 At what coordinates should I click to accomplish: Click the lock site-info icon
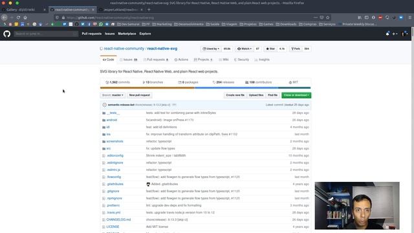[63, 17]
